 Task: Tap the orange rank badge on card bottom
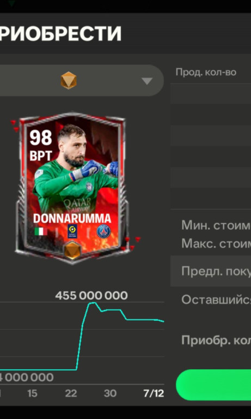[x=72, y=250]
